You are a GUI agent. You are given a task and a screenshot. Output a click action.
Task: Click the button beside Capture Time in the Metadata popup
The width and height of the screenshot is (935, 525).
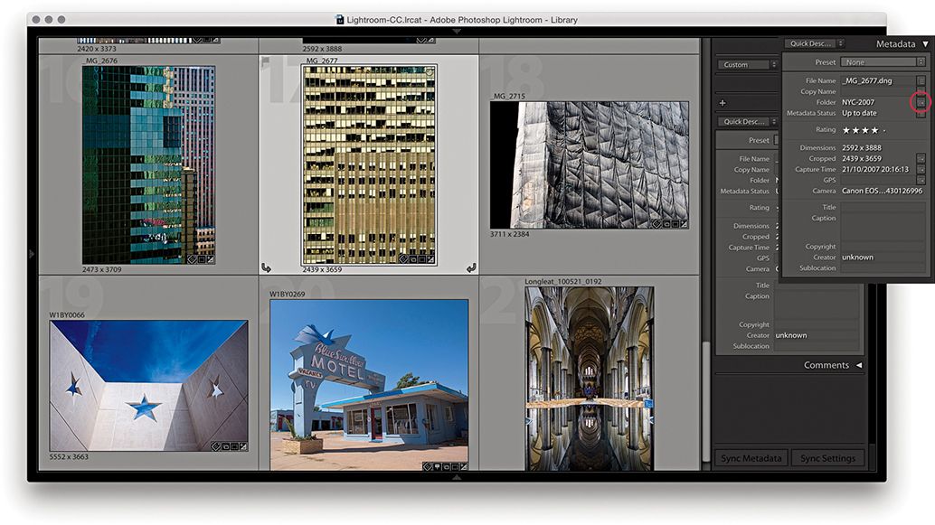921,169
